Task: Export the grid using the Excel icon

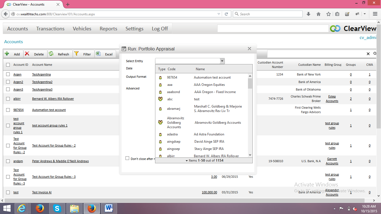Action: pyautogui.click(x=98, y=54)
